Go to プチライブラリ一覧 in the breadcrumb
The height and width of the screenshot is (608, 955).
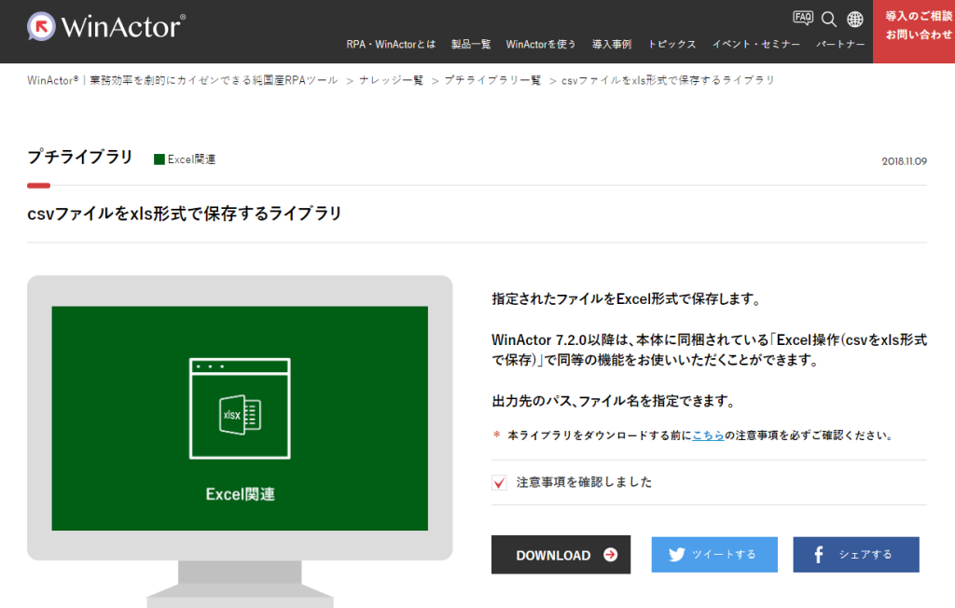[x=491, y=80]
